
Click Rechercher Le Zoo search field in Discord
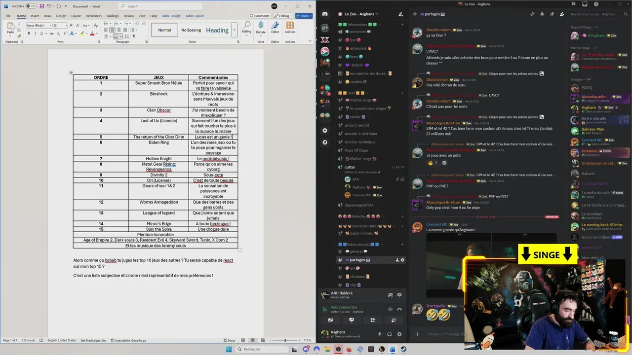[599, 14]
